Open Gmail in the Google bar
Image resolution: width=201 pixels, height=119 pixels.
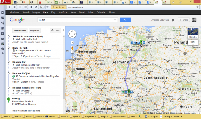coord(82,12)
